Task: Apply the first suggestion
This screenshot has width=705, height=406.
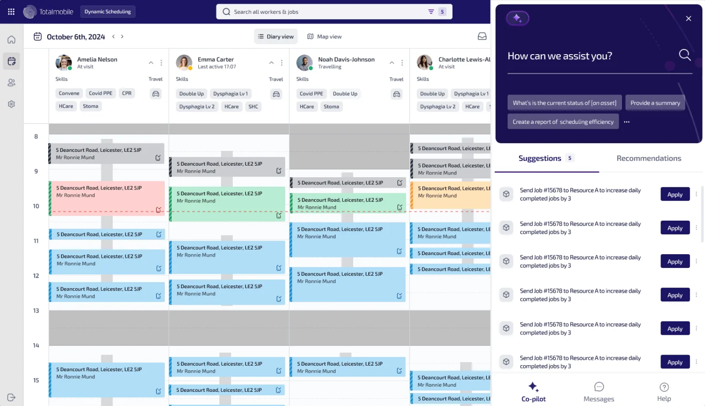Action: click(675, 194)
